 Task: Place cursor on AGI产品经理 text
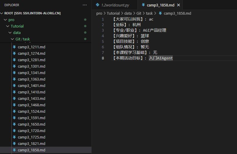pyautogui.click(x=154, y=30)
